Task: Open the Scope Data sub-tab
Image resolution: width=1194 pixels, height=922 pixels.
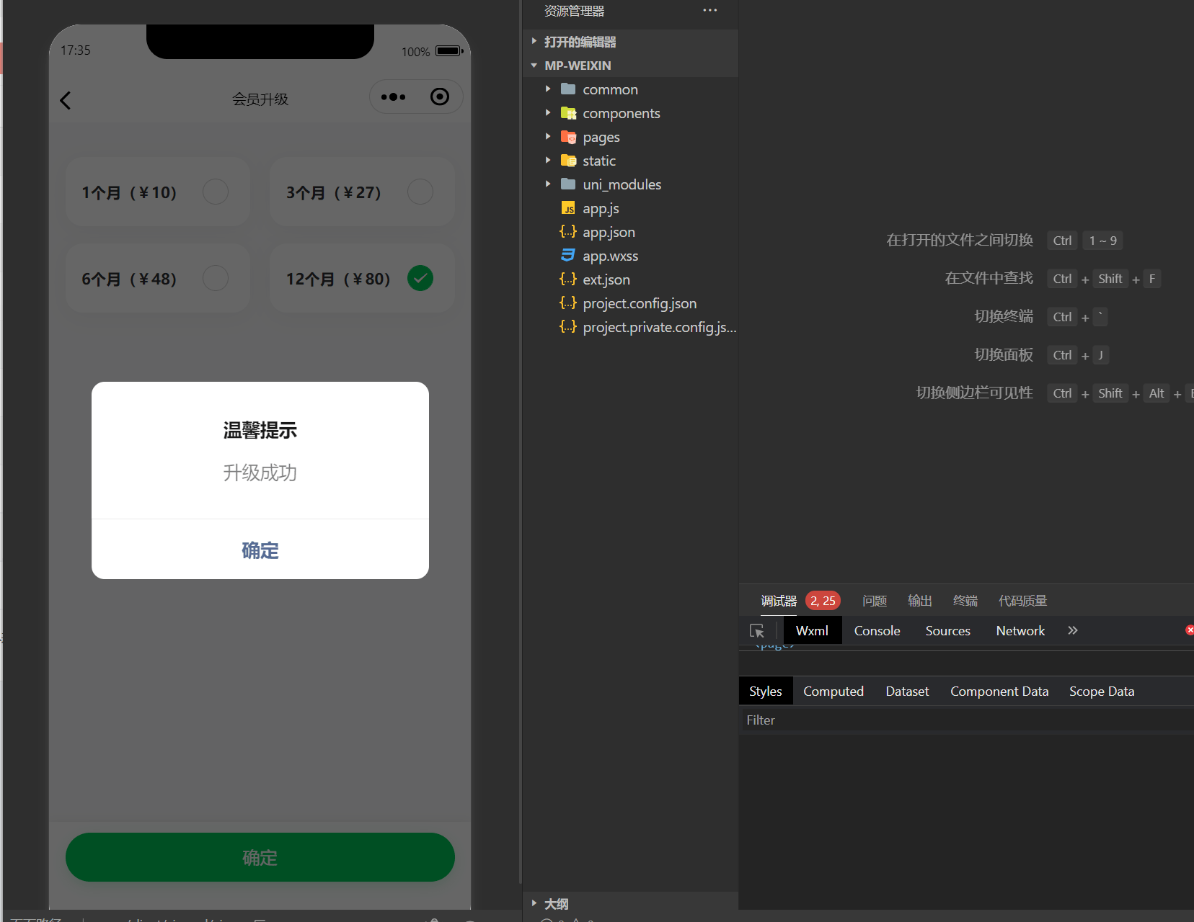Action: tap(1102, 691)
